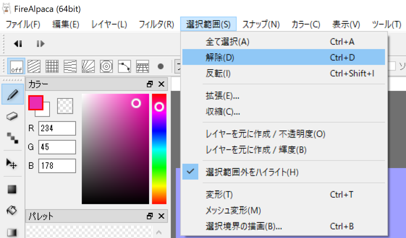406x238 pixels.
Task: Select the Bucket fill tool
Action: [x=13, y=210]
